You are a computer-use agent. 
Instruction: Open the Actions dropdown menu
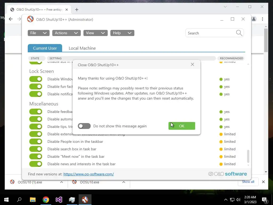tap(66, 33)
